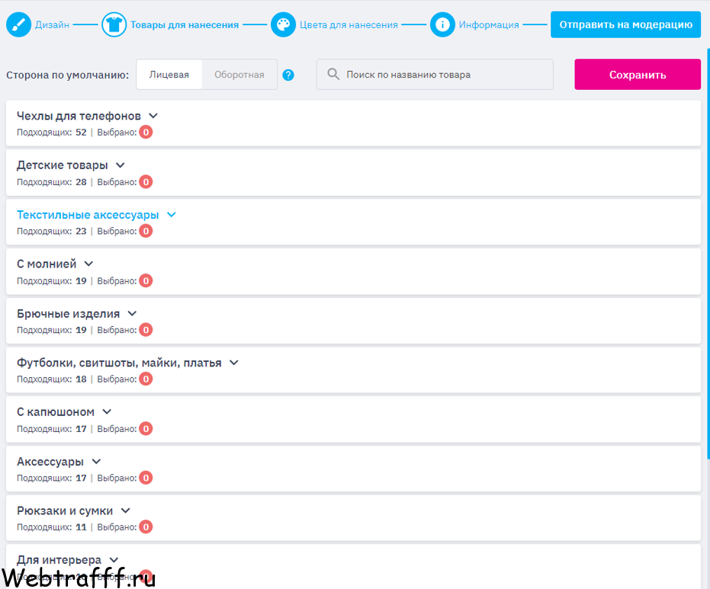Click the palette colors step icon
The height and width of the screenshot is (589, 710).
point(284,24)
